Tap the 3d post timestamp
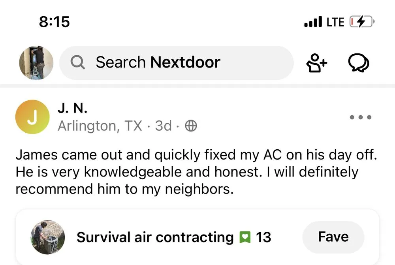395x265 pixels. tap(164, 126)
